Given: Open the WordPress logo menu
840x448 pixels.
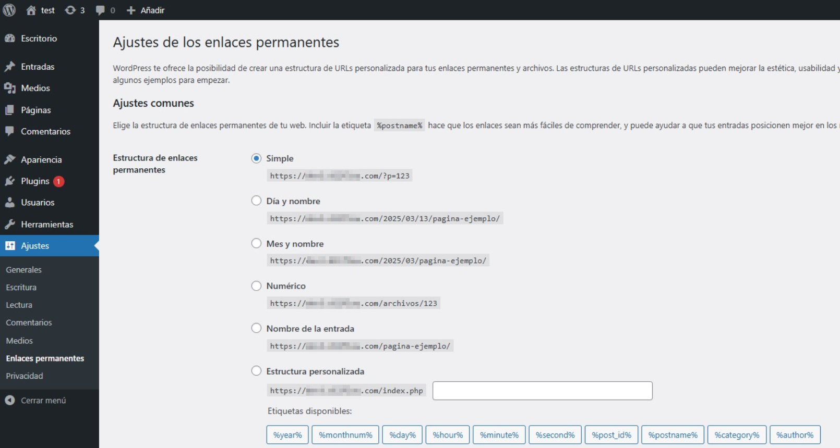Looking at the screenshot, I should [x=9, y=10].
